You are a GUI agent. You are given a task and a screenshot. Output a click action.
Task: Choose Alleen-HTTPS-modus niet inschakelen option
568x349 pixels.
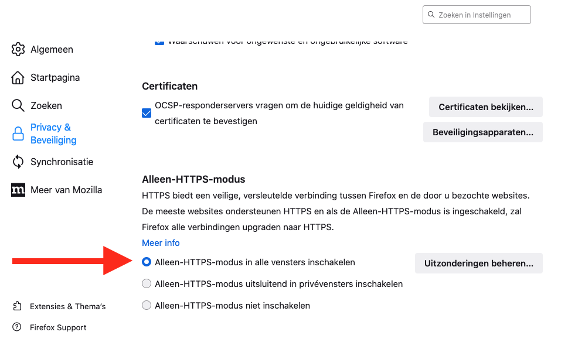(147, 305)
